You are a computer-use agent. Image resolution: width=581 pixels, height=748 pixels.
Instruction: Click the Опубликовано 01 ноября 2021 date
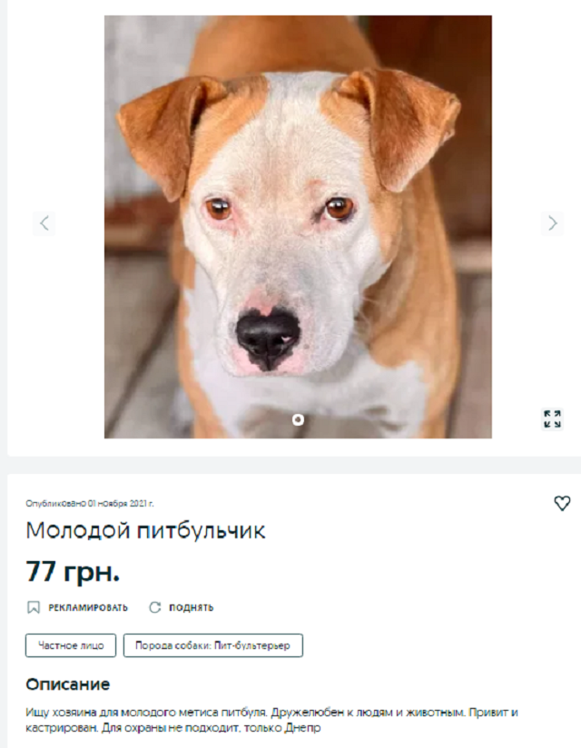coord(90,503)
